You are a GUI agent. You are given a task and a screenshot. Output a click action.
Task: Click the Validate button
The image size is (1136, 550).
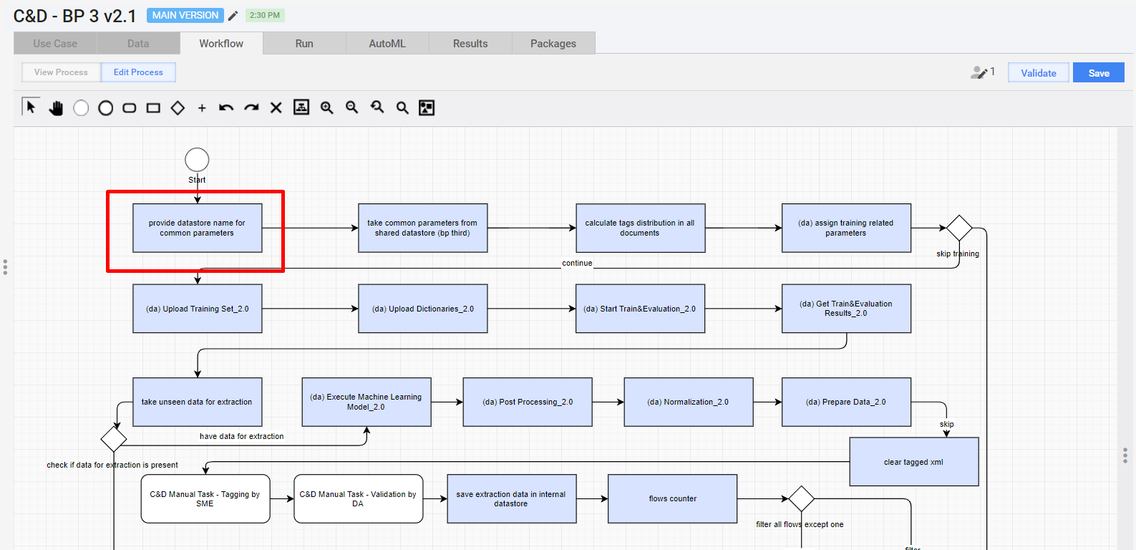[1039, 73]
